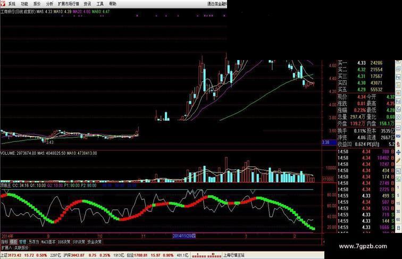This screenshot has width=402, height=259.
Task: Click the MA60: 4.47 label
Action: click(x=100, y=12)
